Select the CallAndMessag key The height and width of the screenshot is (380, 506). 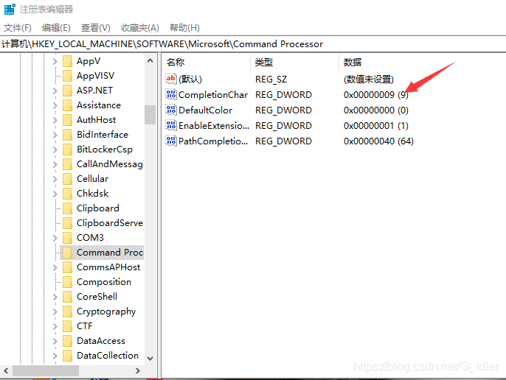[x=110, y=164]
